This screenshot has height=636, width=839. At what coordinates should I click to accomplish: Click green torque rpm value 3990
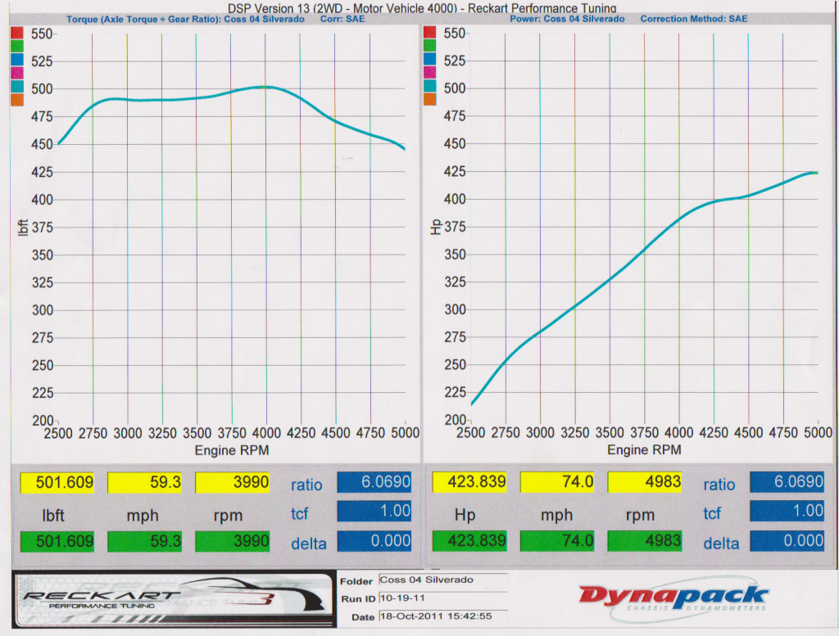pos(232,541)
